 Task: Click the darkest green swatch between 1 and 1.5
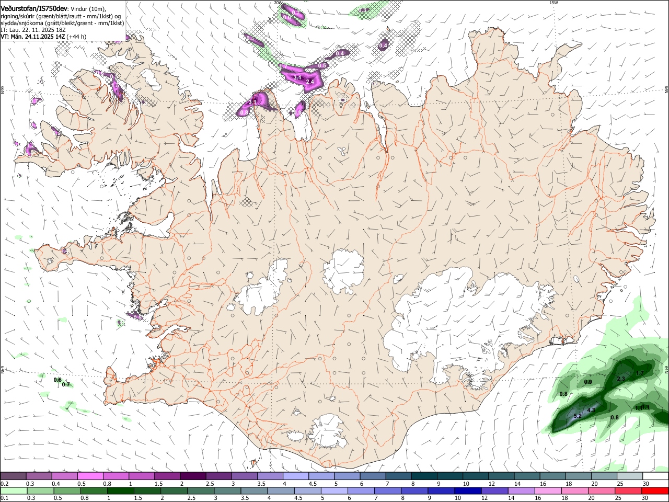pyautogui.click(x=120, y=491)
